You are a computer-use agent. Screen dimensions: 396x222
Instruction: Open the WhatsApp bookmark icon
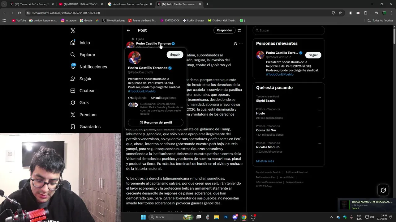point(241,21)
